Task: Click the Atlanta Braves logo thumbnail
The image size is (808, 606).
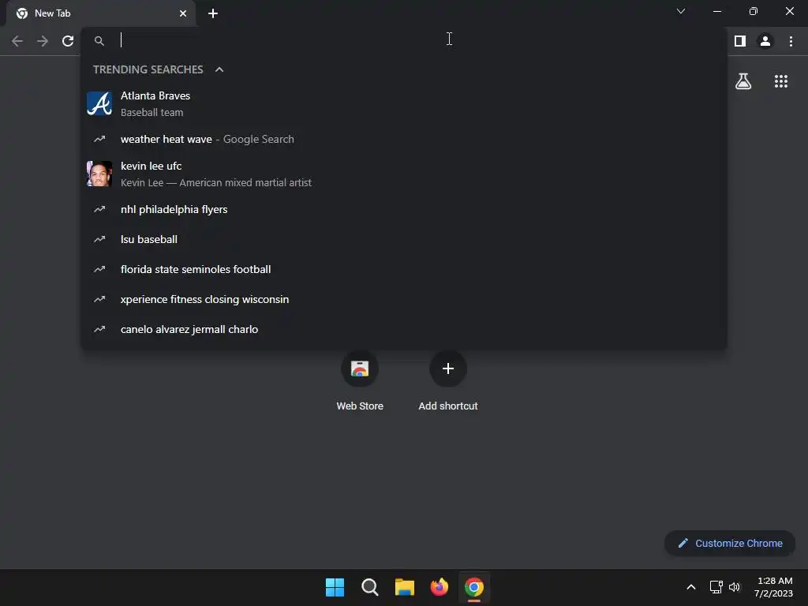Action: pyautogui.click(x=99, y=103)
